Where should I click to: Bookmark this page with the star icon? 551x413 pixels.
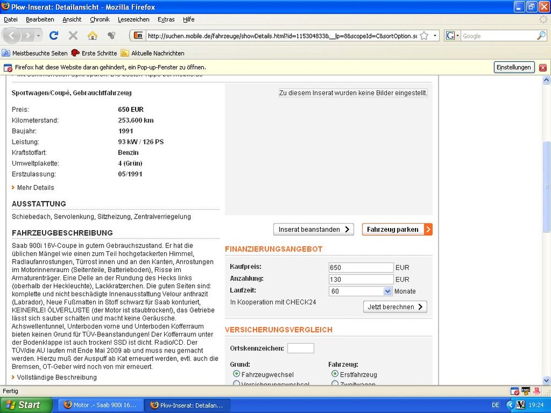point(424,35)
